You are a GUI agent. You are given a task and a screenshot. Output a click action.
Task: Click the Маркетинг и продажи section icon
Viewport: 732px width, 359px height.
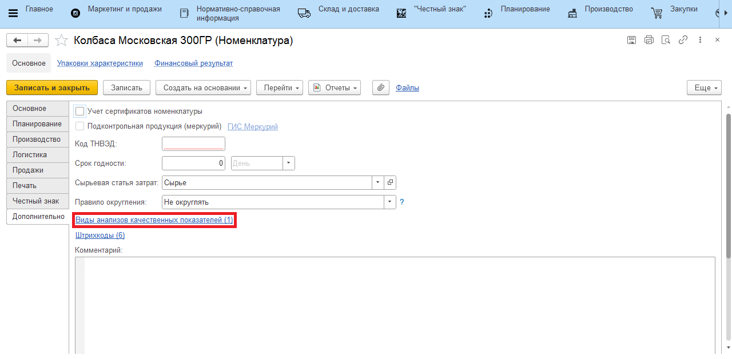(75, 13)
